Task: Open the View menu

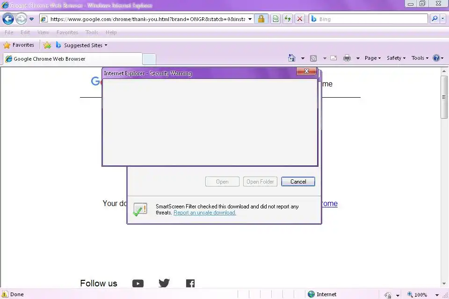Action: tap(43, 32)
